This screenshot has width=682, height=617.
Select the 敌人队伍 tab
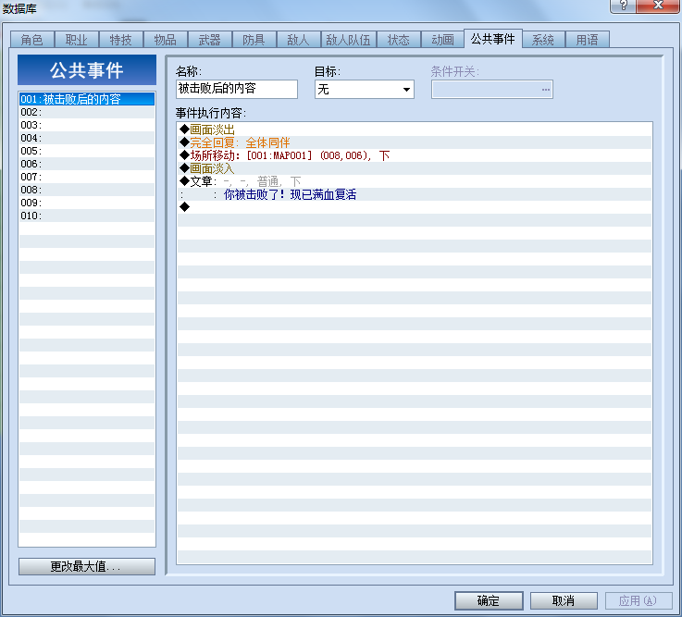point(348,40)
